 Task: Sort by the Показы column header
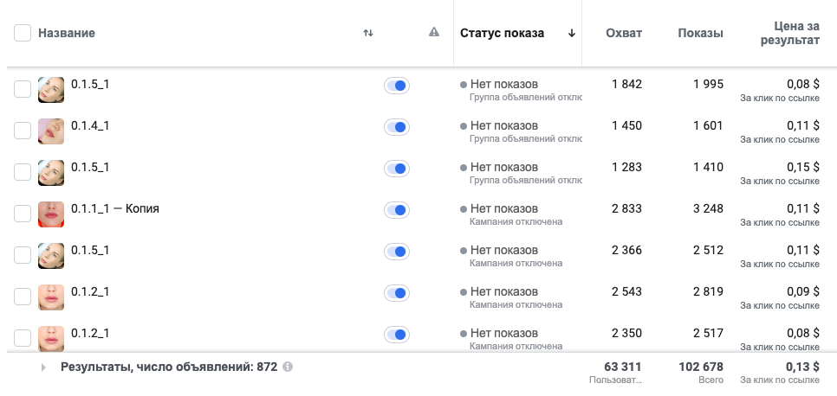[700, 33]
